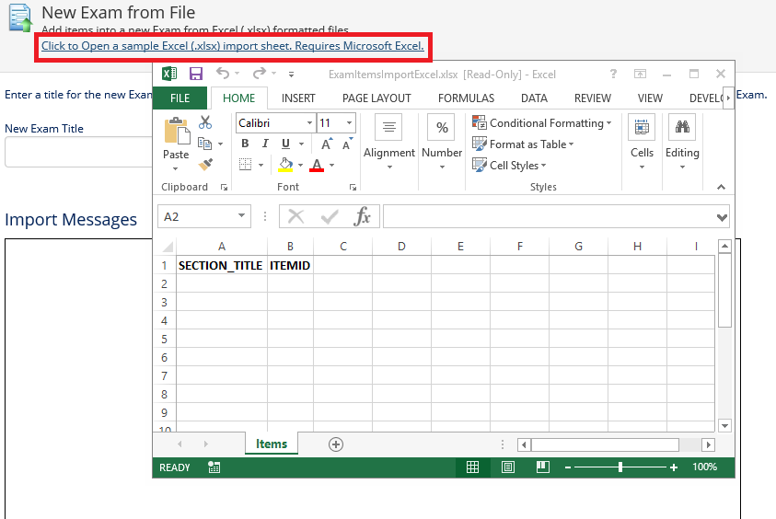Click the Save icon in title bar
The width and height of the screenshot is (776, 519).
[x=196, y=74]
